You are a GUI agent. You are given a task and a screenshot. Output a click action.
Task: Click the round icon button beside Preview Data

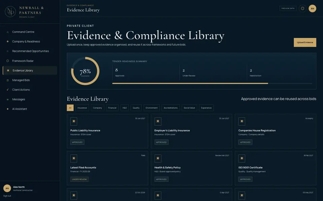302,8
